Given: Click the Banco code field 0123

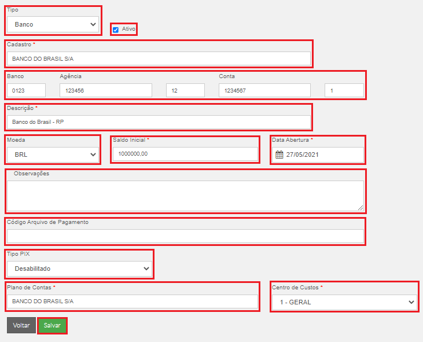Looking at the screenshot, I should click(26, 90).
